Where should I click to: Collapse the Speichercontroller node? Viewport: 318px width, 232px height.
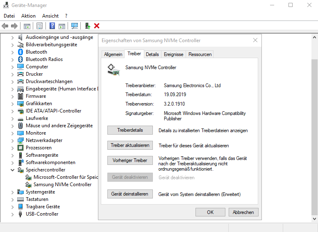tap(12, 170)
